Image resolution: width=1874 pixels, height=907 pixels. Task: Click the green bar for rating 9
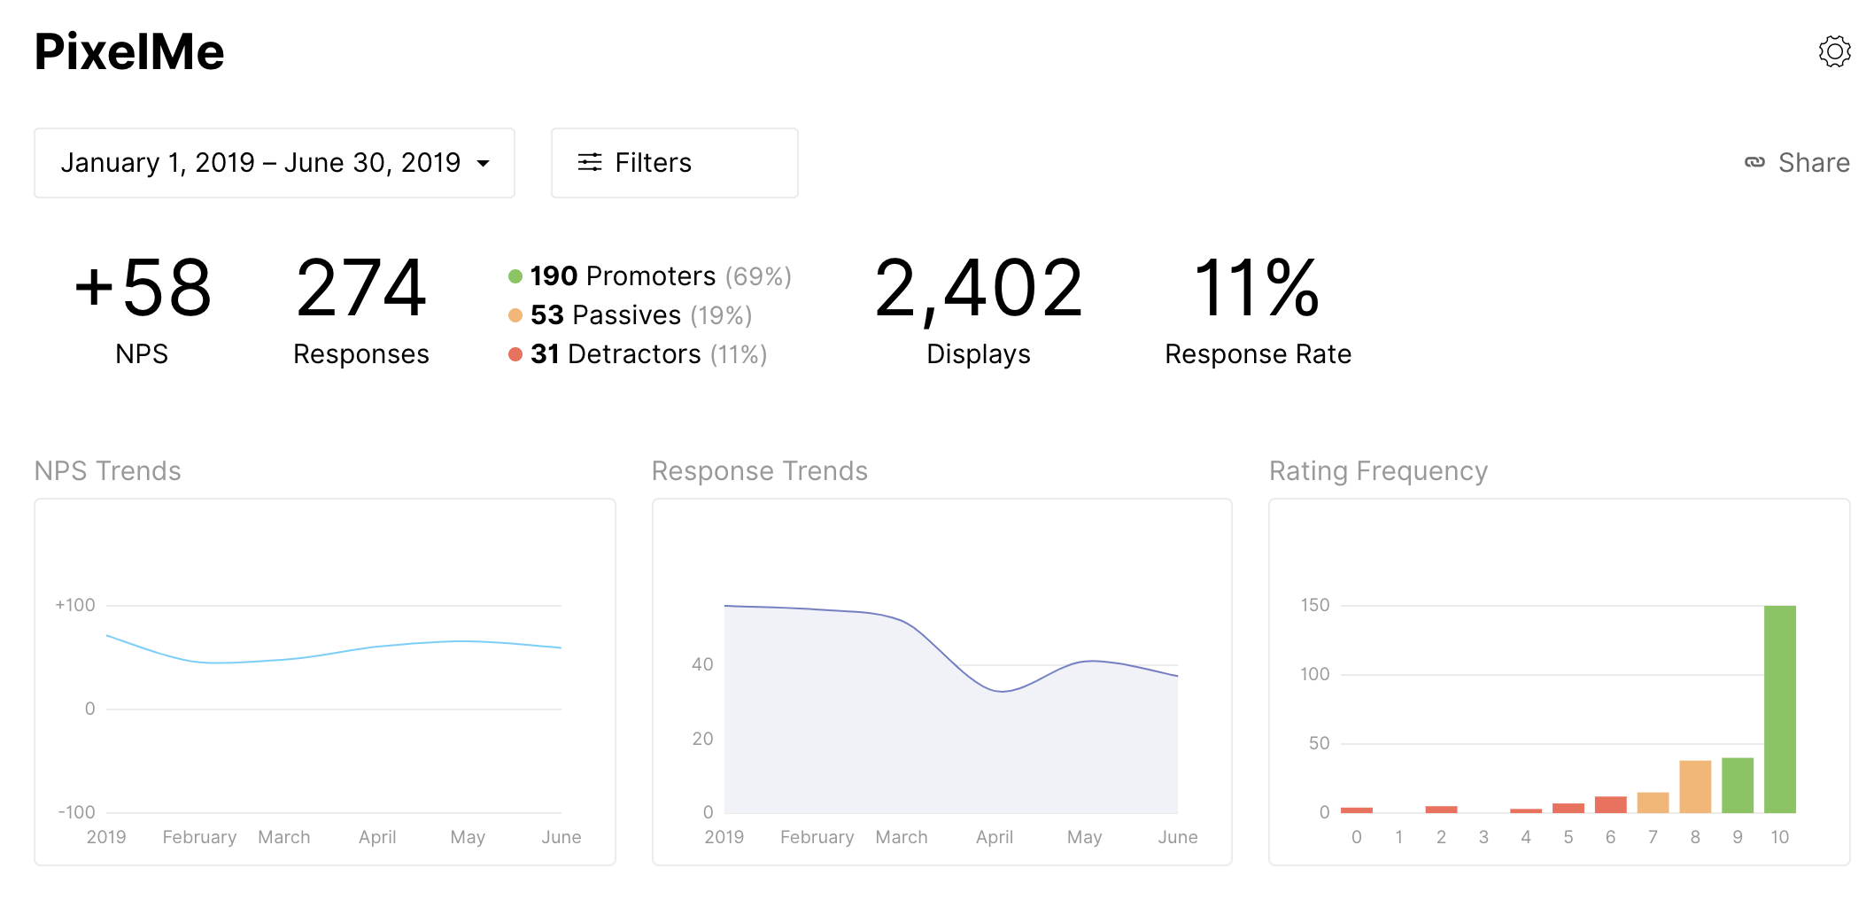1737,785
